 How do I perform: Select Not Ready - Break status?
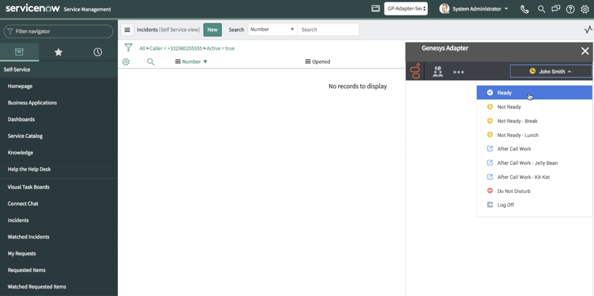coord(534,121)
